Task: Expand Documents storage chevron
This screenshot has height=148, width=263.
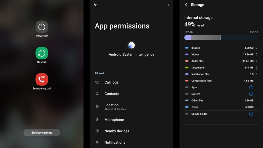Action: click(257, 68)
